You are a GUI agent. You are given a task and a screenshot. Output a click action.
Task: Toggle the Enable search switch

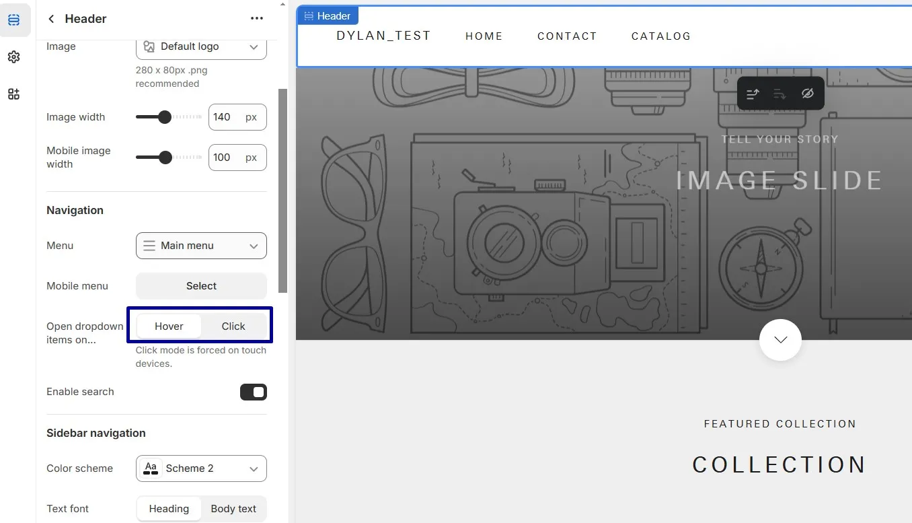coord(254,392)
